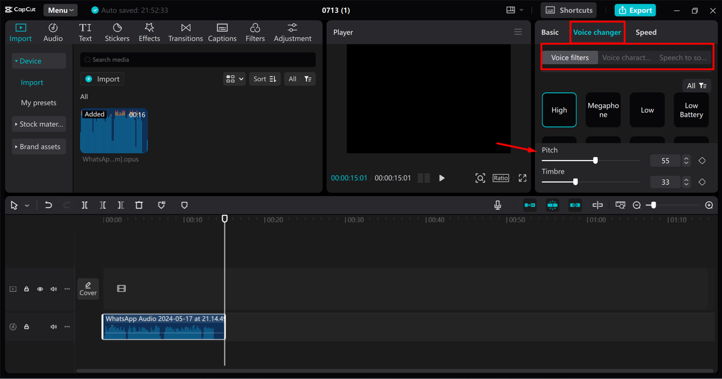Screen dimensions: 722x379
Task: Open the player hamburger menu
Action: (x=518, y=32)
